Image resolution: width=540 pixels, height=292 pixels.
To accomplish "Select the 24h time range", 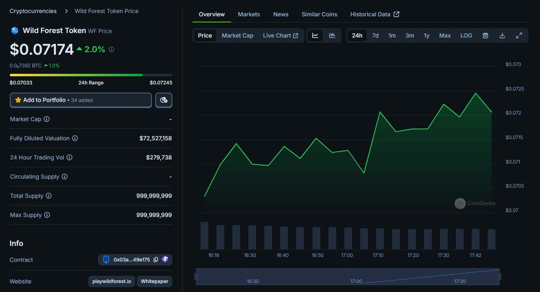I will click(357, 35).
